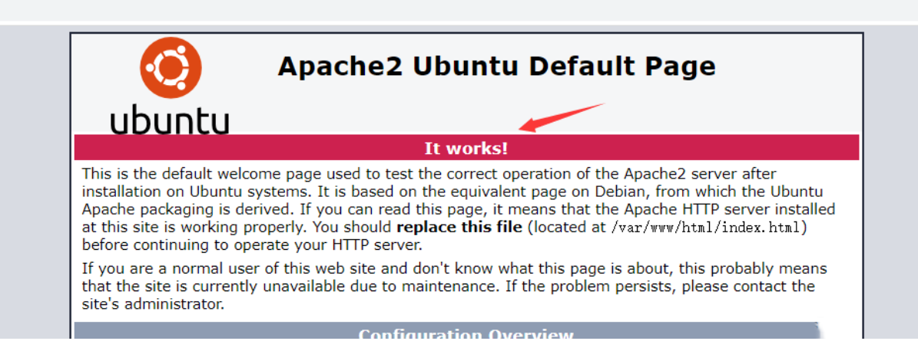The height and width of the screenshot is (341, 918).
Task: Click the Apache2 Ubuntu Default Page heading
Action: [x=496, y=67]
